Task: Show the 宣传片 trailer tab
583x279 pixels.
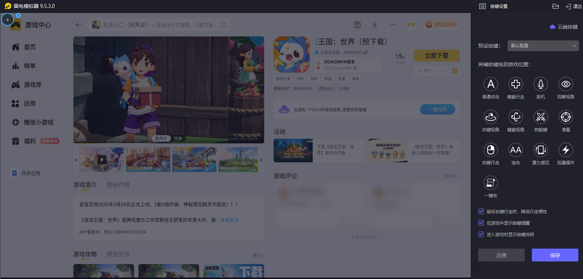Action: click(161, 138)
